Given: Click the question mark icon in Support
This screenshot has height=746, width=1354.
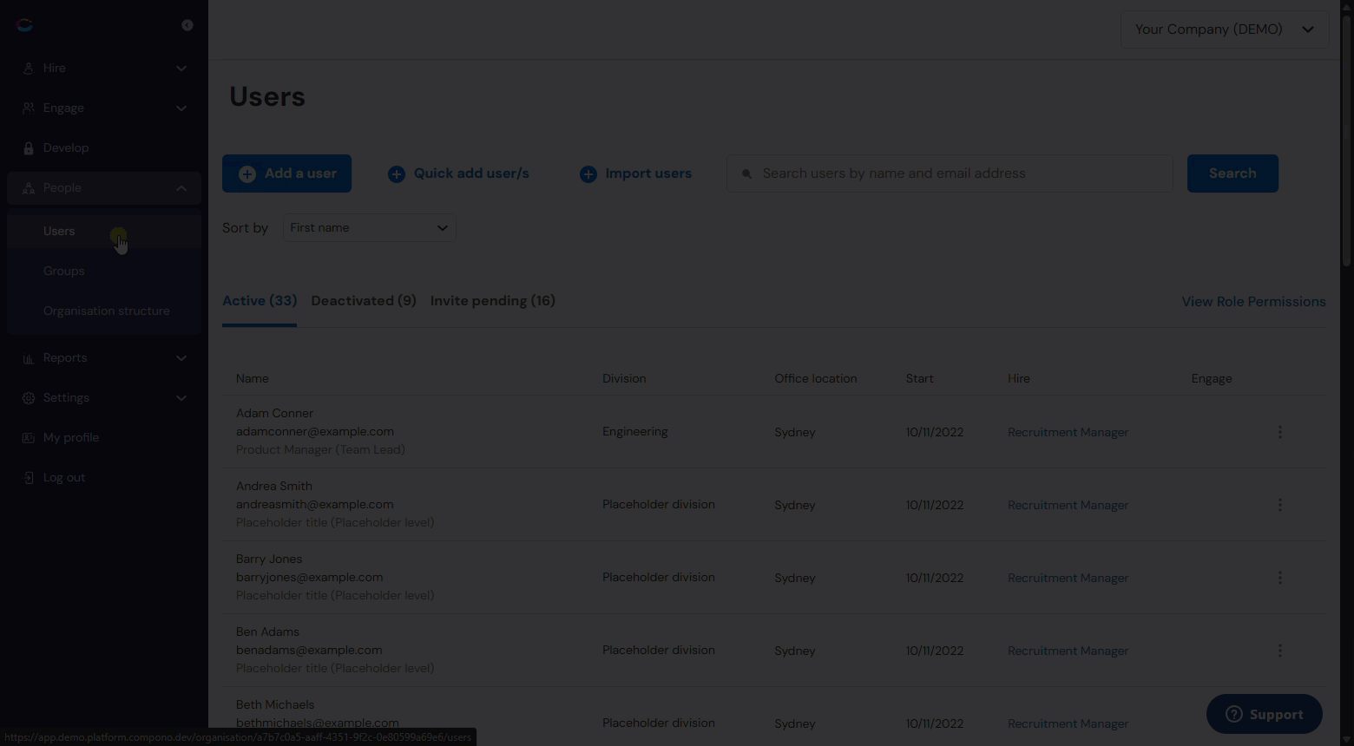Looking at the screenshot, I should [1233, 714].
